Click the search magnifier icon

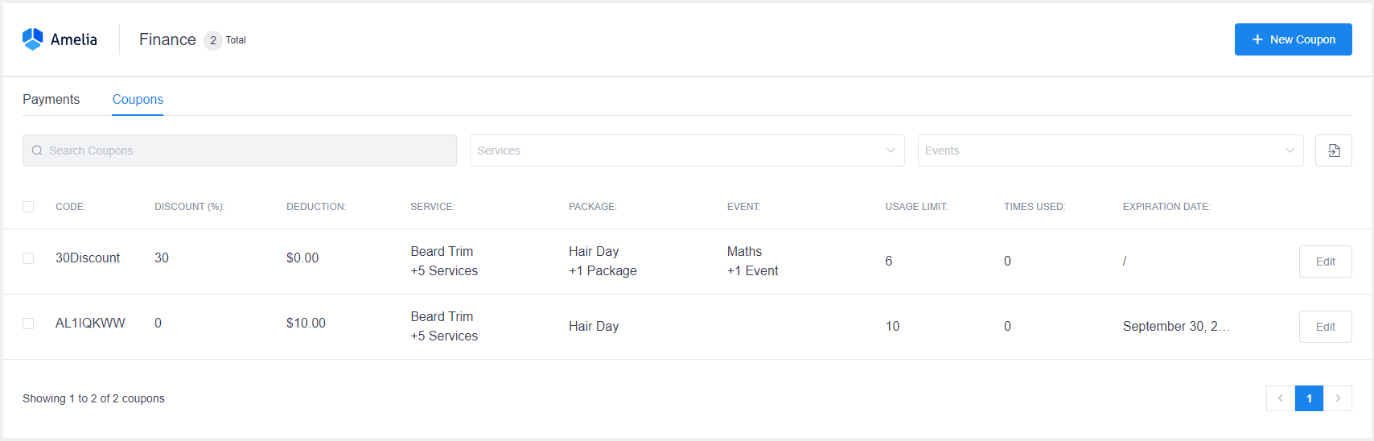[x=37, y=150]
